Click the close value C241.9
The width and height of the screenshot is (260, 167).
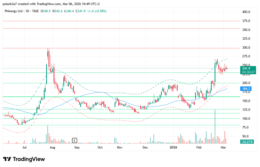81,11
